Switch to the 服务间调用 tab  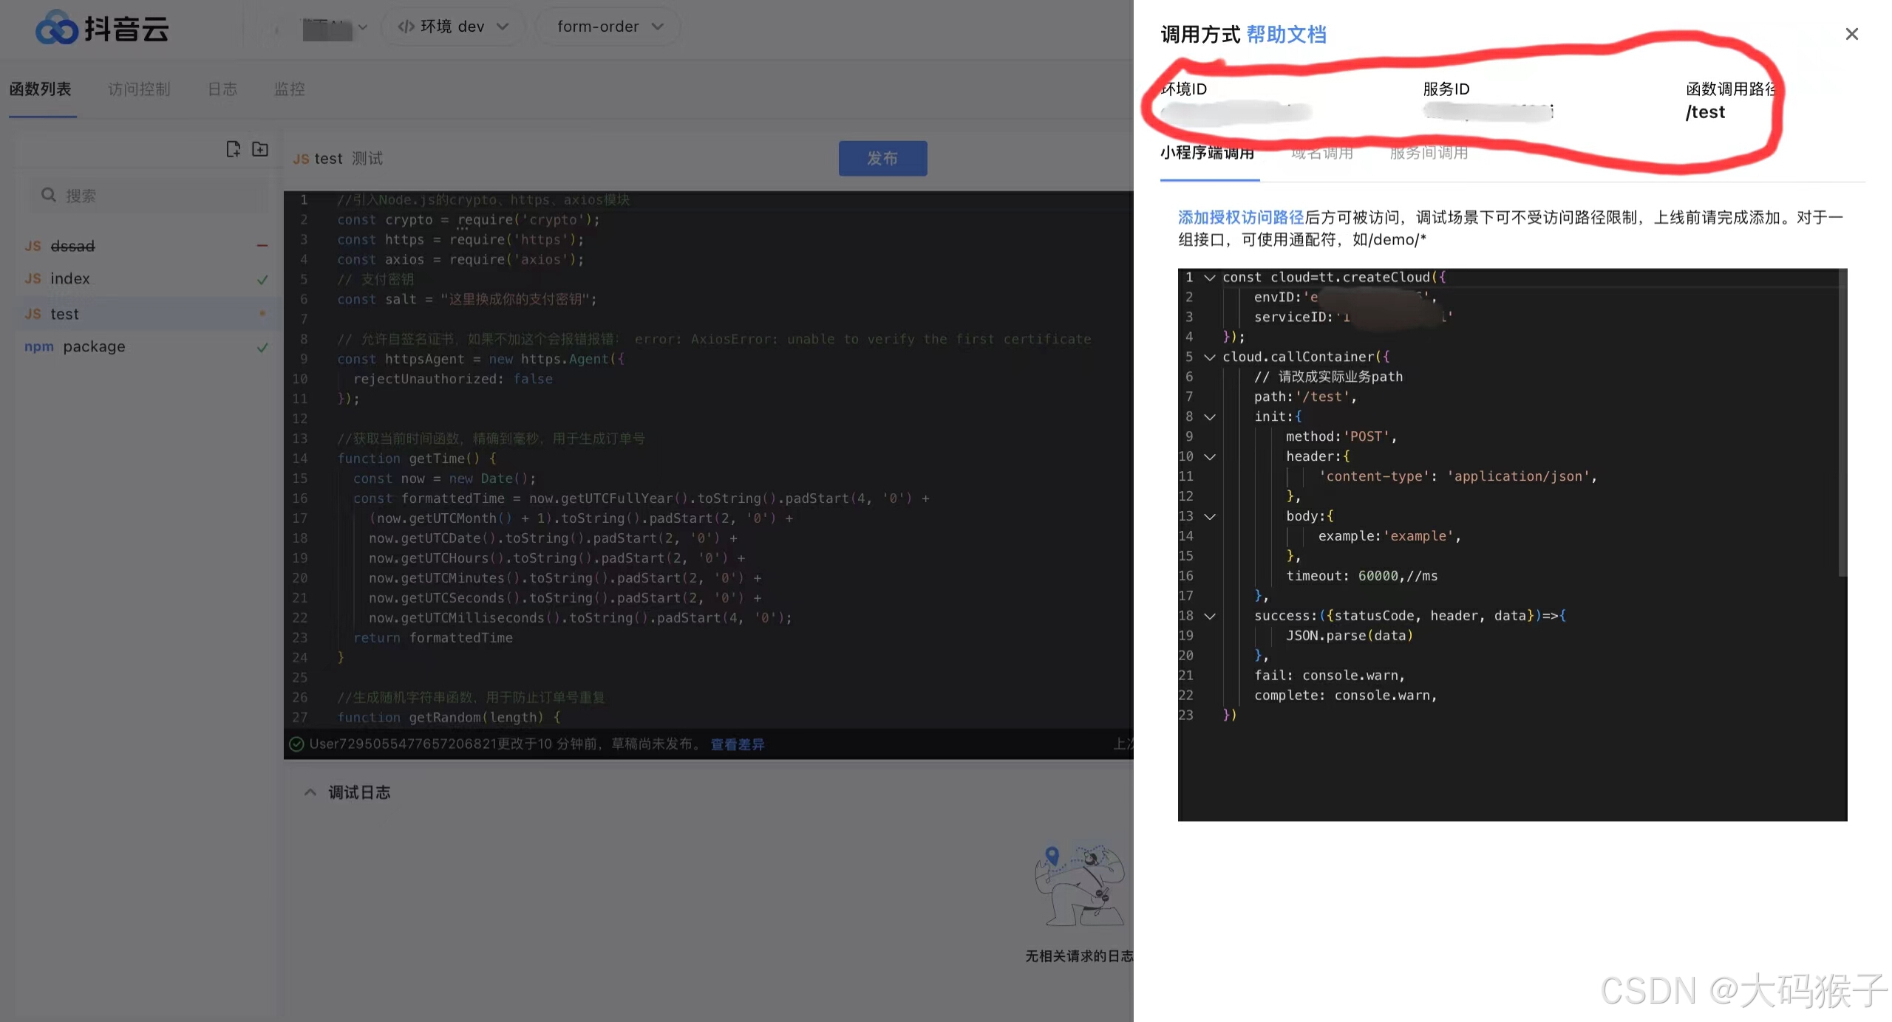point(1429,153)
